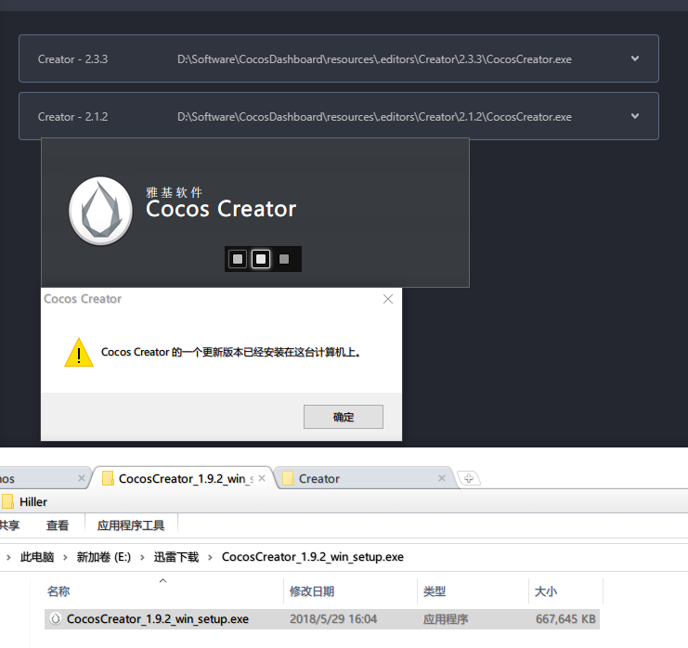The width and height of the screenshot is (688, 648).
Task: Sort files by 类型 column
Action: [435, 591]
